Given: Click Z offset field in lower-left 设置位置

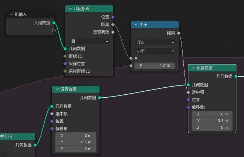Looking at the screenshot, I should click(76, 149).
